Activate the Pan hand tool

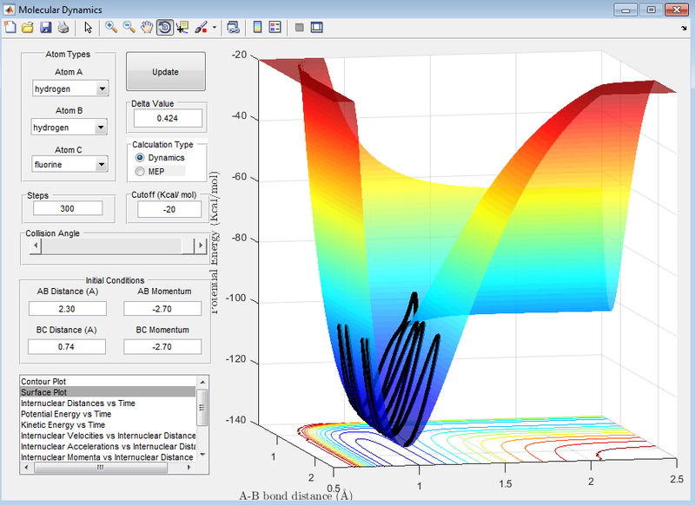[147, 28]
